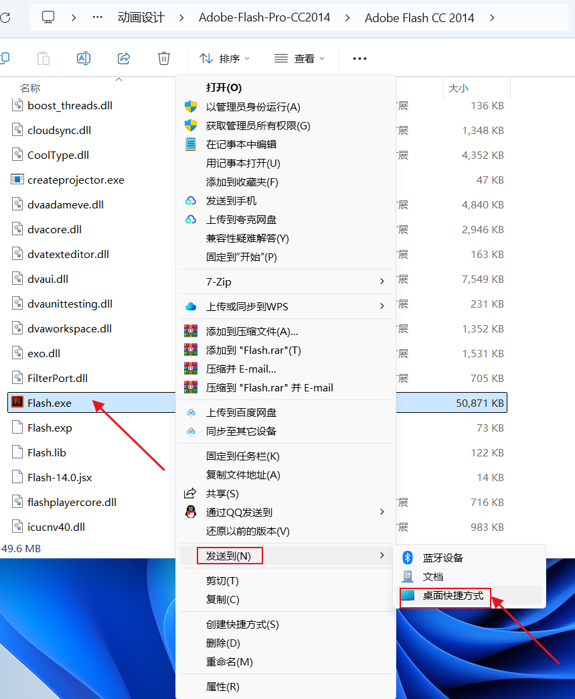Choose 桌面快捷方式 in the send-to submenu
Screen dimensions: 575x699
click(453, 596)
